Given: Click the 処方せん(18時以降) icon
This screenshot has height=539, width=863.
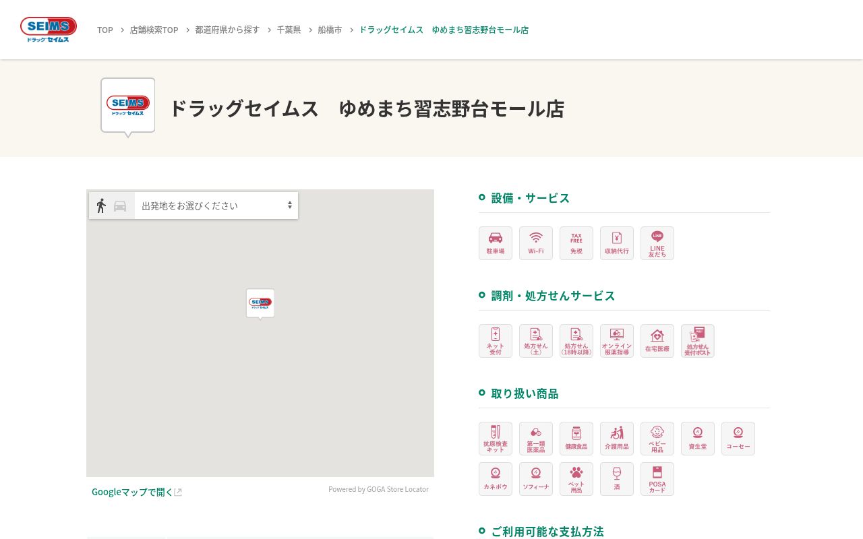Looking at the screenshot, I should (x=576, y=341).
